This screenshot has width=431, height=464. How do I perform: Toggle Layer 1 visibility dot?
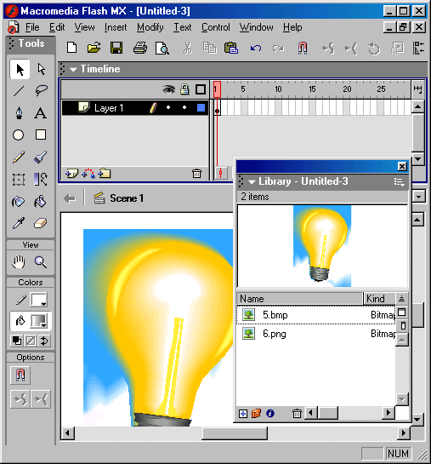168,108
